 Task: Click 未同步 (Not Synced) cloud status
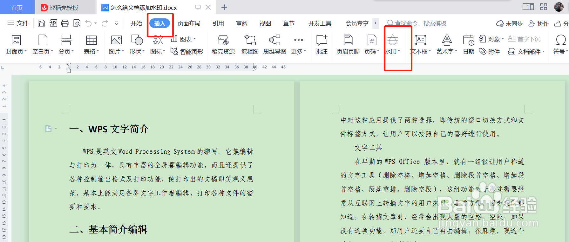509,23
